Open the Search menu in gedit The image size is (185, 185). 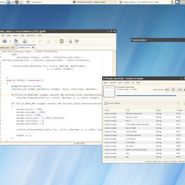[x=16, y=36]
